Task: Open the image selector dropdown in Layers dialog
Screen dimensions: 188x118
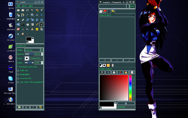Action: pos(114,6)
